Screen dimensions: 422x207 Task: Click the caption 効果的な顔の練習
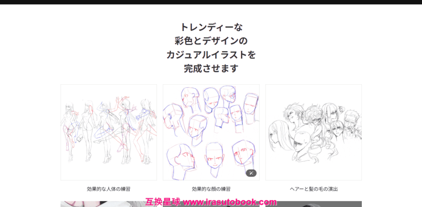pyautogui.click(x=211, y=189)
